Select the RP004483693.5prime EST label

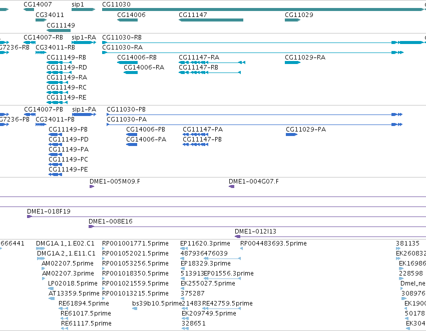coord(273,243)
